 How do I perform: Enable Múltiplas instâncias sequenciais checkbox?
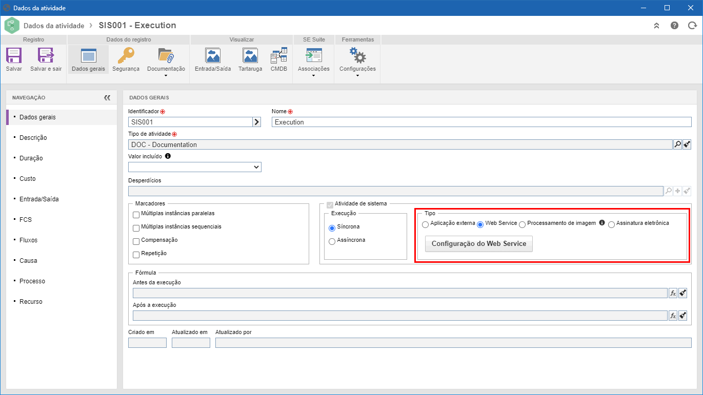pyautogui.click(x=136, y=228)
